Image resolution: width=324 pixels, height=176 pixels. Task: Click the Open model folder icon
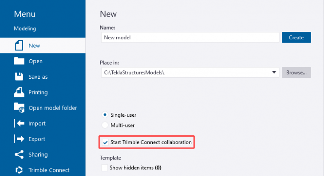coord(19,107)
